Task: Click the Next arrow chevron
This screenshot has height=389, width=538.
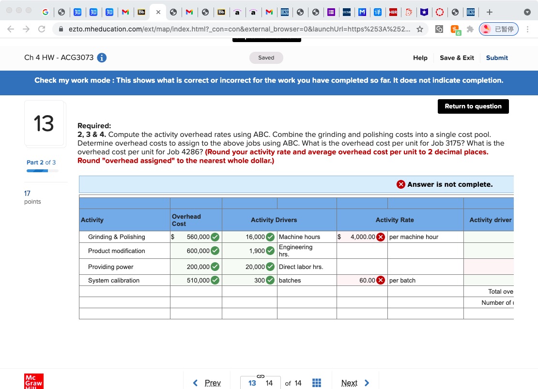Action: click(x=367, y=383)
